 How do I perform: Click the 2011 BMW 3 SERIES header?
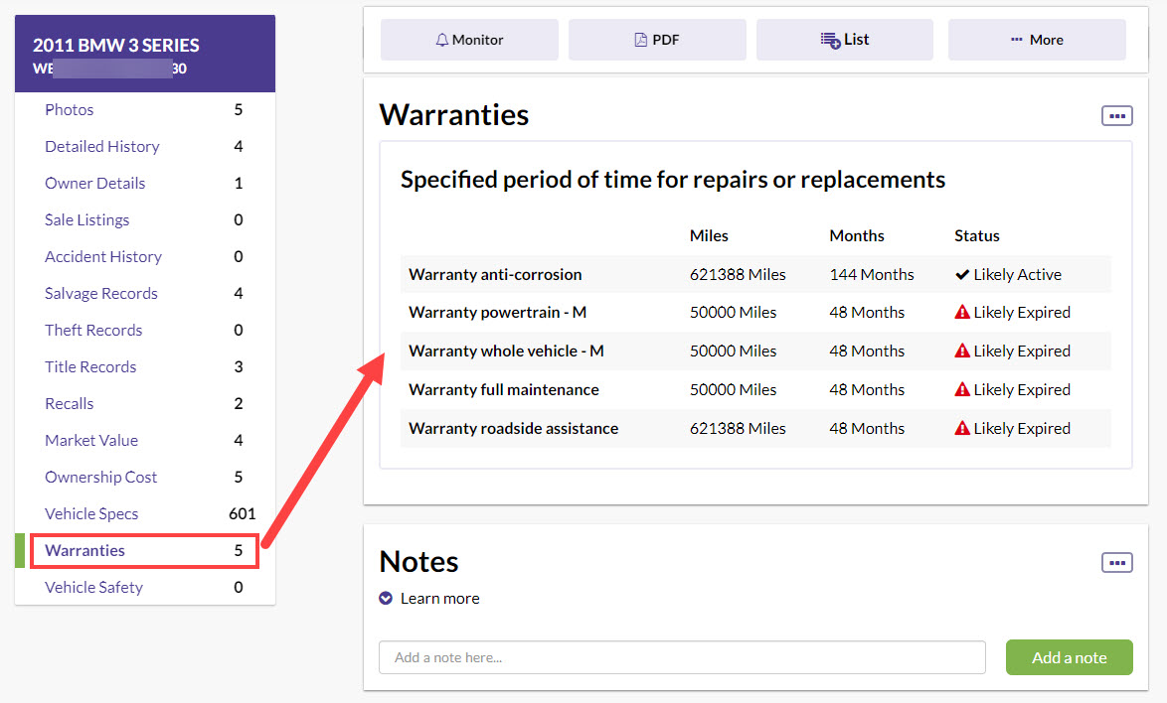pyautogui.click(x=116, y=46)
